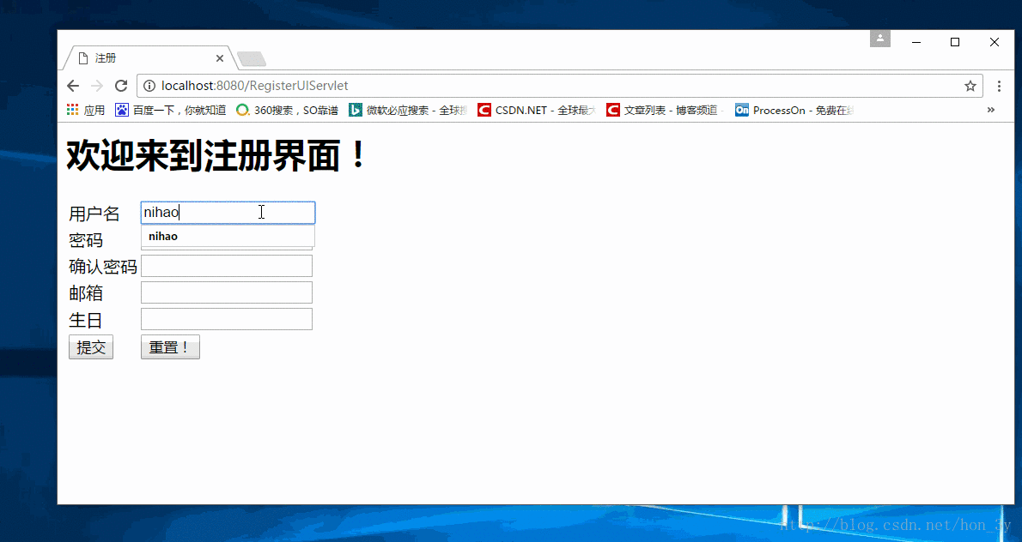Screen dimensions: 1022x542
Task: Click the 邮箱 input field
Action: tap(227, 292)
